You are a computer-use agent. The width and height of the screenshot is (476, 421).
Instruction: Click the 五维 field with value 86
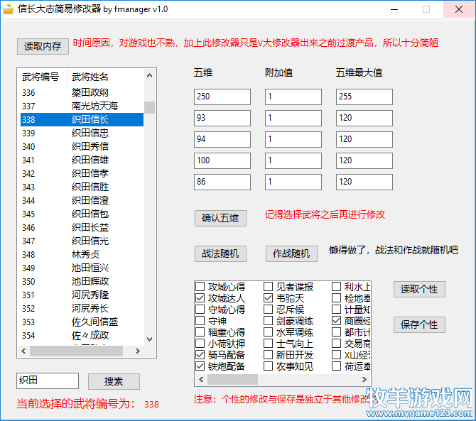(x=222, y=182)
